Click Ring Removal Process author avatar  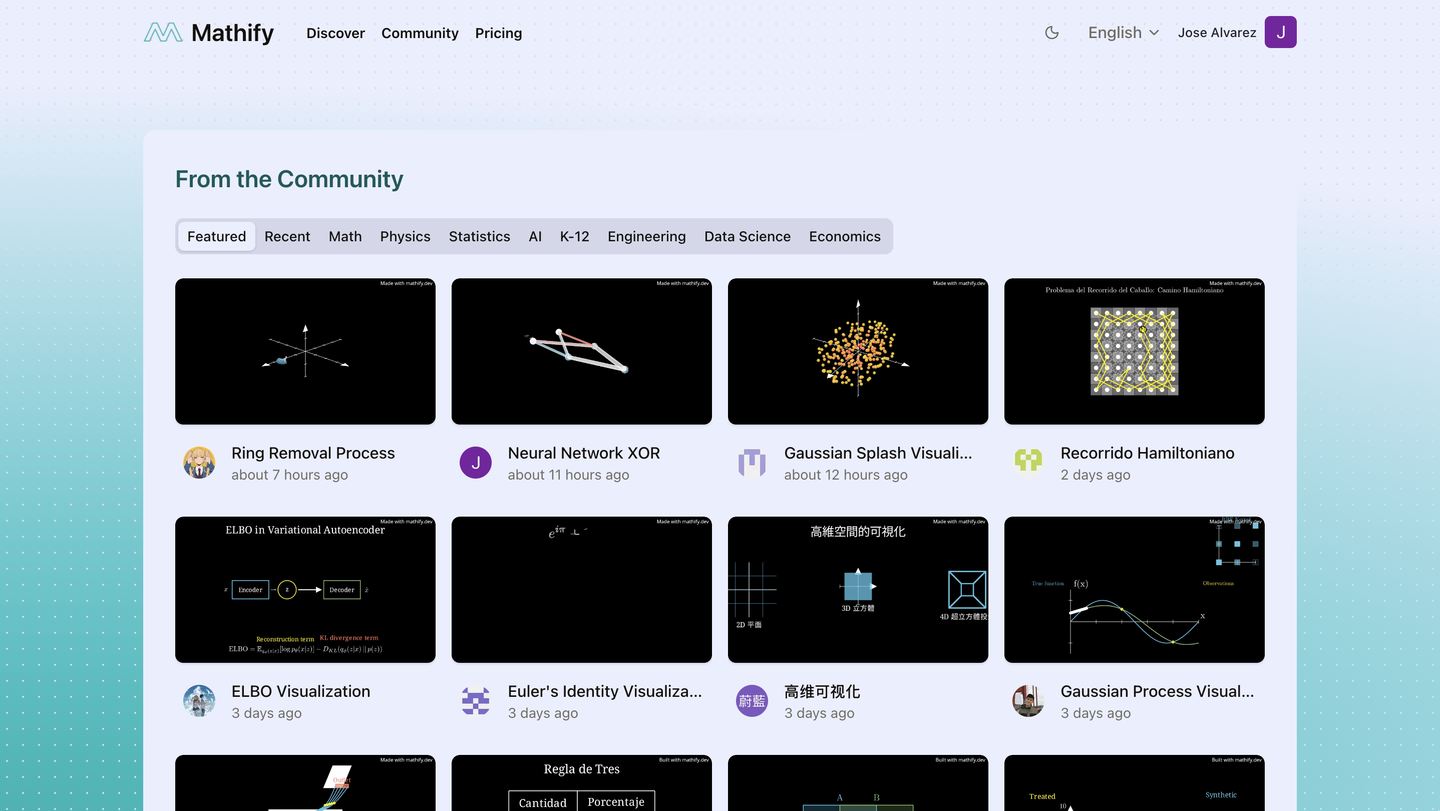point(199,463)
